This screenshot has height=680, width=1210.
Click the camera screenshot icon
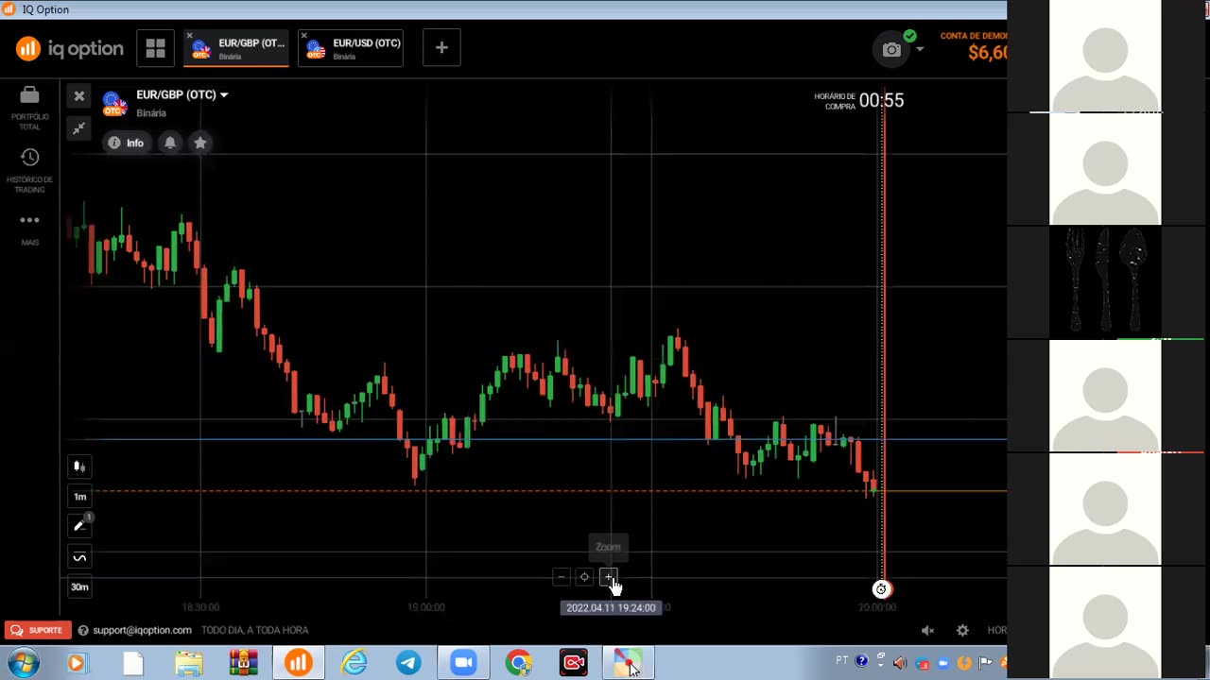point(891,50)
